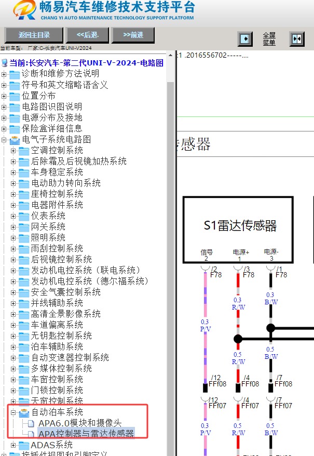The height and width of the screenshot is (456, 314).
Task: Expand the 空调控制系统 node
Action: point(13,151)
